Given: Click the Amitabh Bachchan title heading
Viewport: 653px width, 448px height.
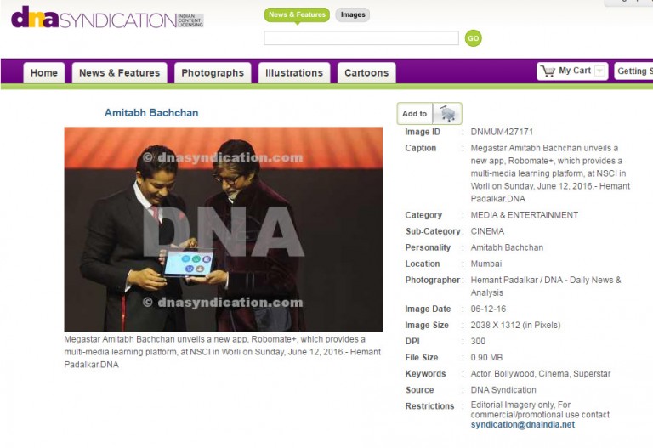Looking at the screenshot, I should pyautogui.click(x=151, y=113).
